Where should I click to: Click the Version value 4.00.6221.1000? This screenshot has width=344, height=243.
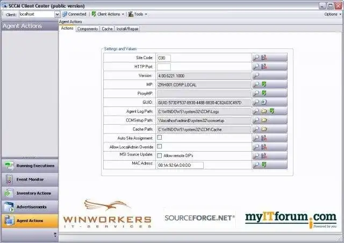[x=204, y=76]
